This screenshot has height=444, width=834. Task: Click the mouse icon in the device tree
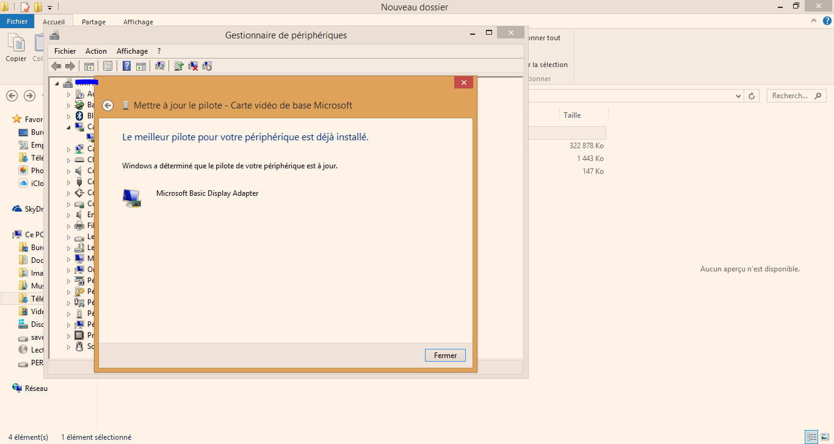(x=79, y=346)
